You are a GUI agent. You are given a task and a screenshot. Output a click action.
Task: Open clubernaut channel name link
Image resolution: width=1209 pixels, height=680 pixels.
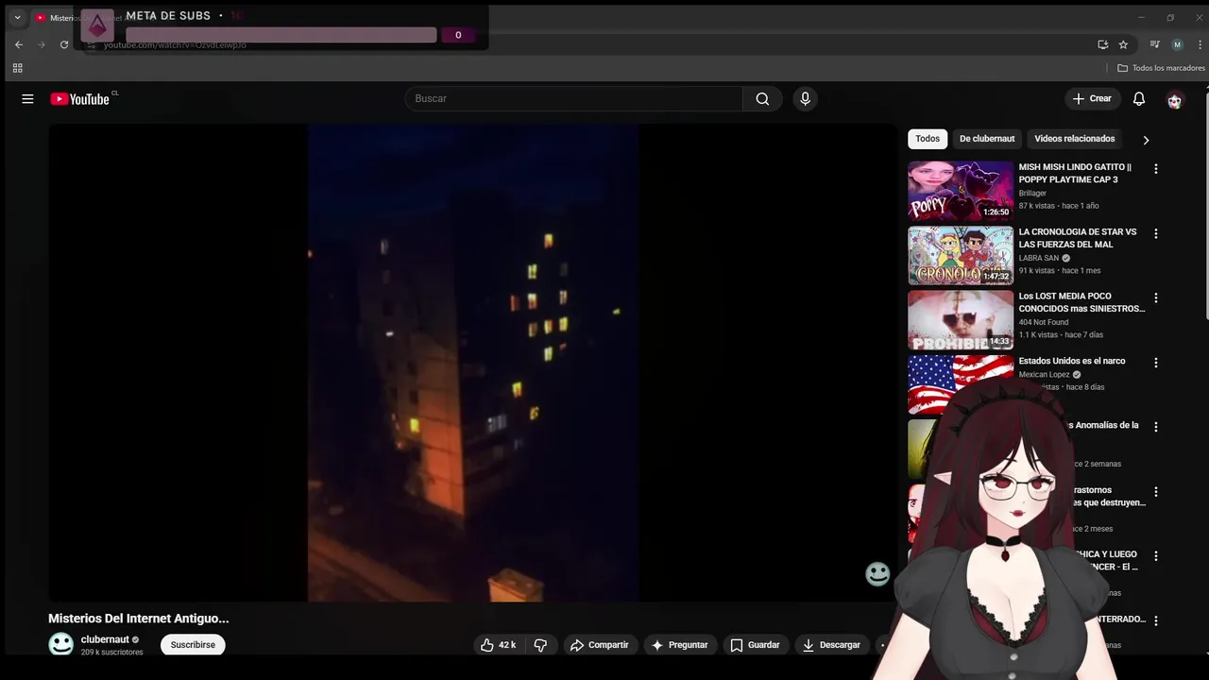(105, 639)
